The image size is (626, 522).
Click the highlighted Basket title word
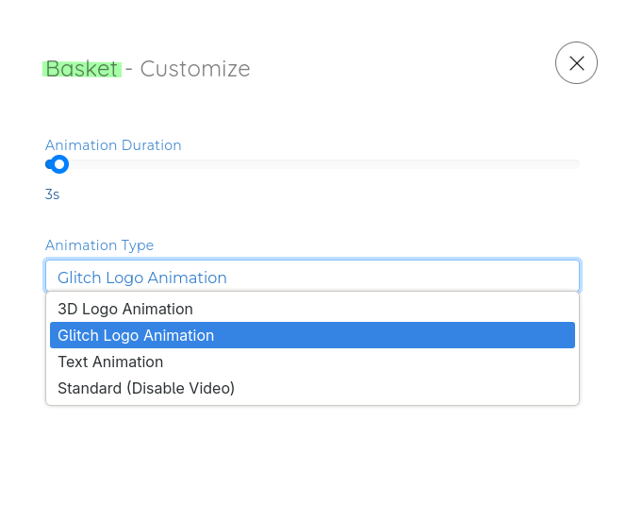coord(82,69)
